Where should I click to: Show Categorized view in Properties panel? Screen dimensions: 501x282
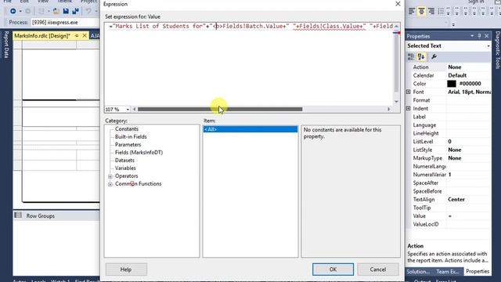point(411,56)
